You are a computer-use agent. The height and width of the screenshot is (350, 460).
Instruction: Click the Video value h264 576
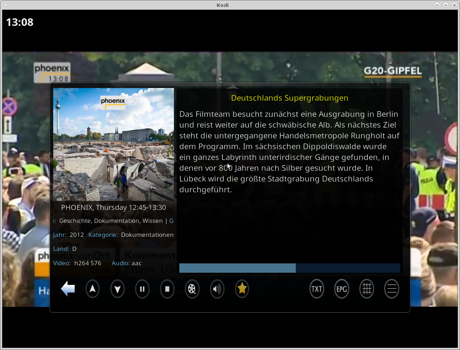pyautogui.click(x=88, y=263)
